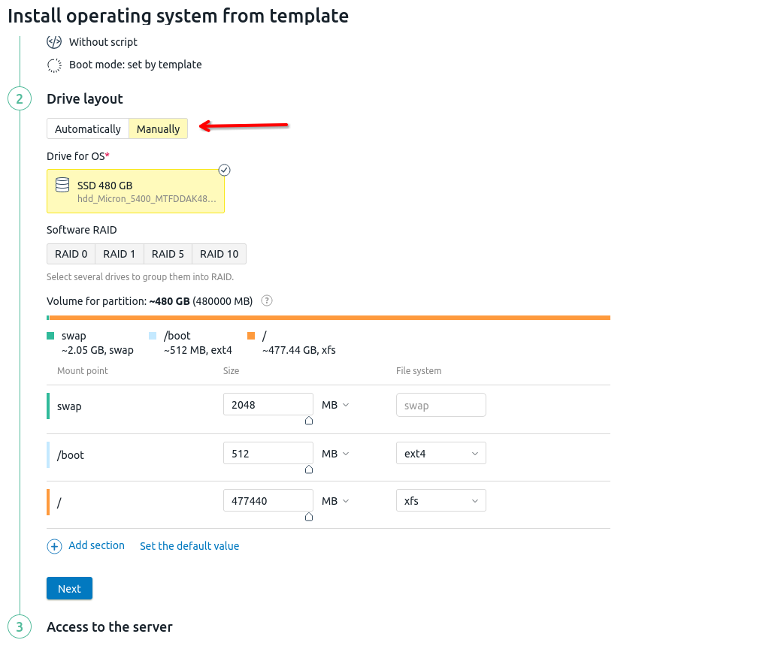Open the /boot file system dropdown showing ext4
This screenshot has height=649, width=784.
click(440, 453)
